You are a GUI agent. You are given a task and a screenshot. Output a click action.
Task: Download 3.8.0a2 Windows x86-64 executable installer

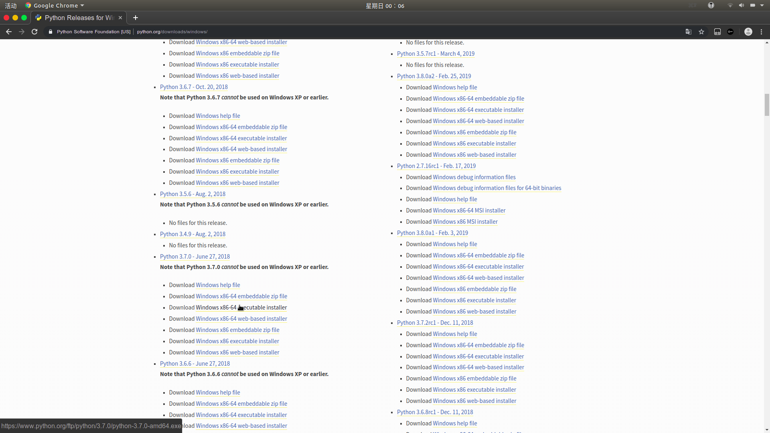point(478,110)
